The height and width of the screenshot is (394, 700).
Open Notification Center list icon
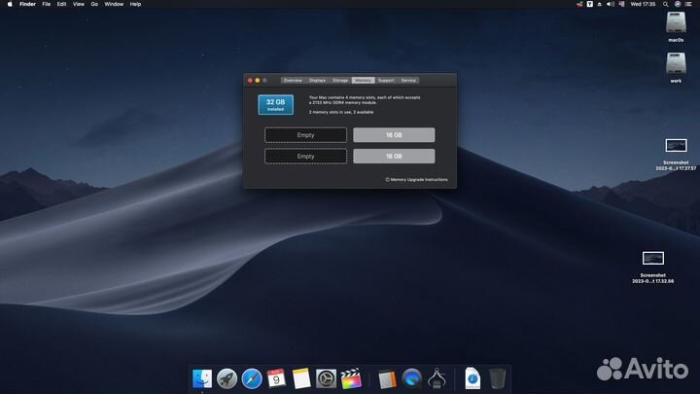[x=689, y=4]
